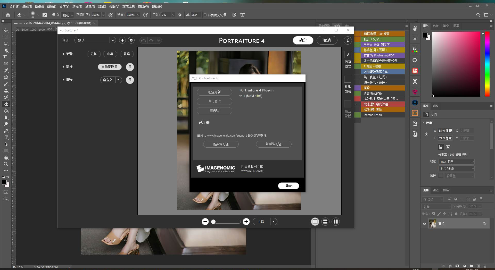Viewport: 495px width, 270px height.
Task: Select the Lasso tool
Action: [6, 44]
